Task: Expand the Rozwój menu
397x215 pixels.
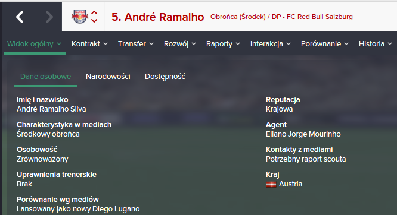Action: coord(180,44)
